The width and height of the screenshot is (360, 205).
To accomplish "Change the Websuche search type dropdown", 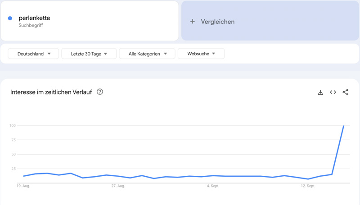I will click(x=201, y=54).
